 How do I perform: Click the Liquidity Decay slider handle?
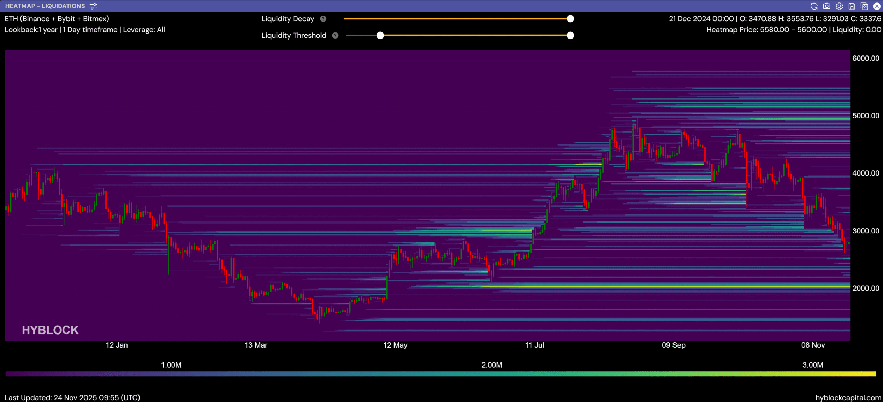click(570, 19)
